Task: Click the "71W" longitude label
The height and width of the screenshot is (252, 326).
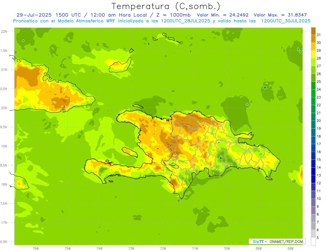Action: coord(195,248)
